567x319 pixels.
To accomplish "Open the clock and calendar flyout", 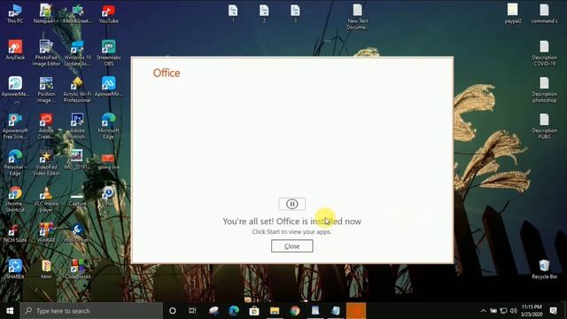I will point(532,311).
